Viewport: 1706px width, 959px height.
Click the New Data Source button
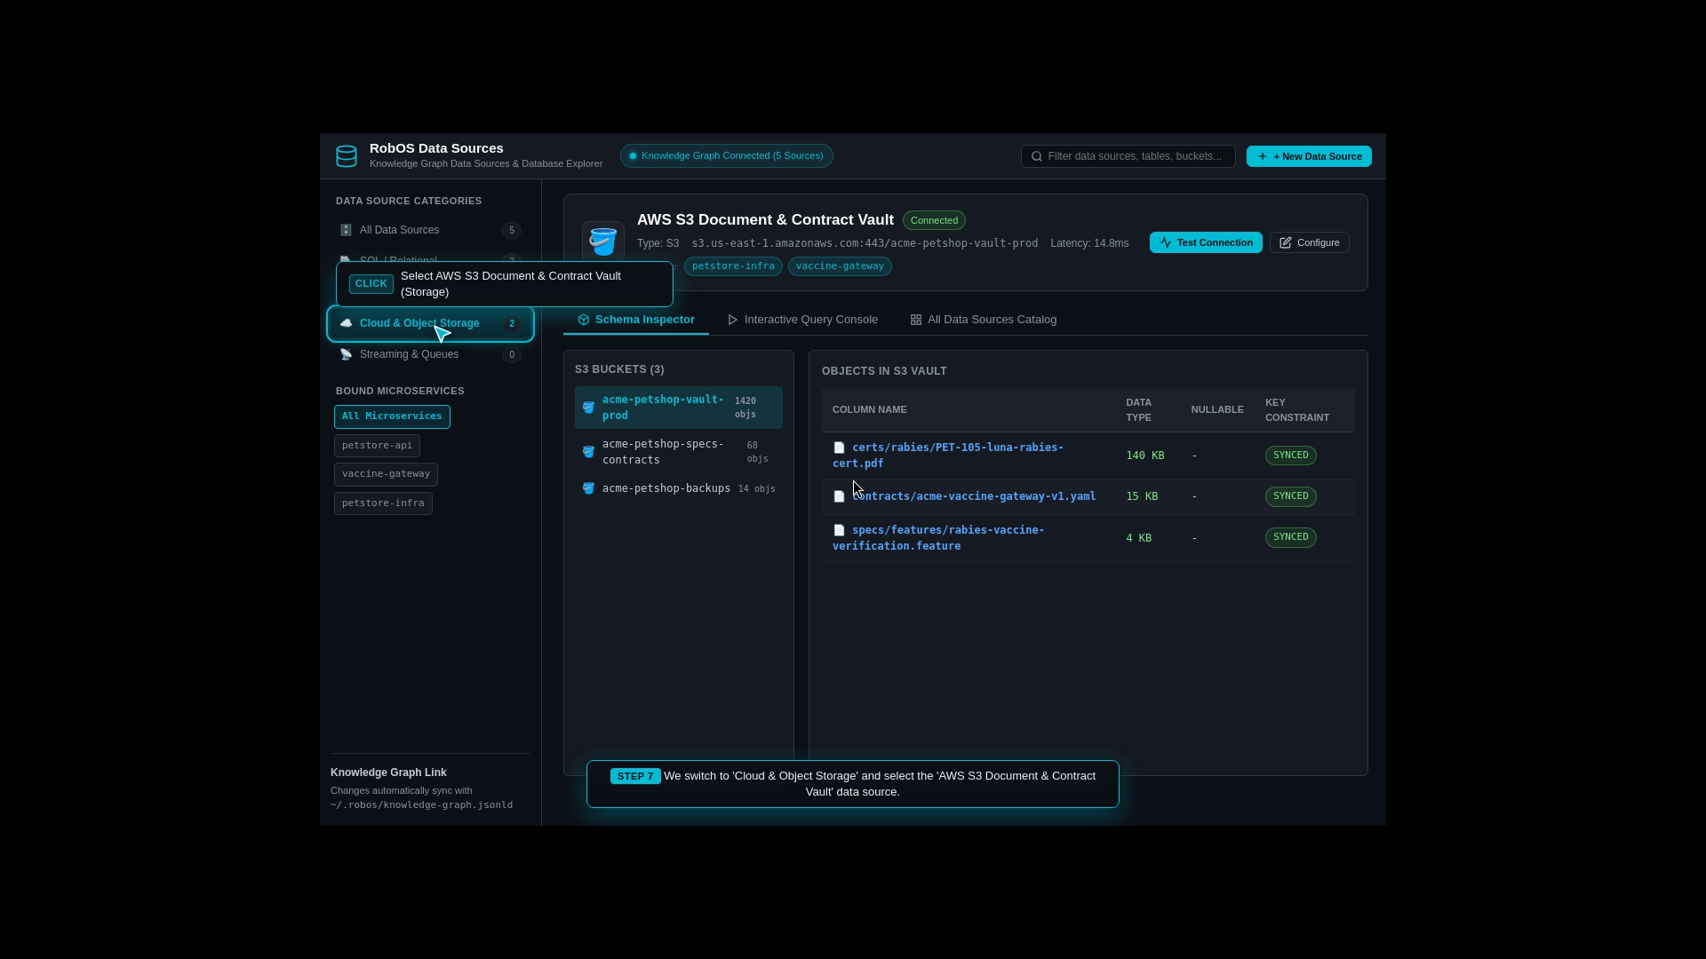coord(1309,156)
